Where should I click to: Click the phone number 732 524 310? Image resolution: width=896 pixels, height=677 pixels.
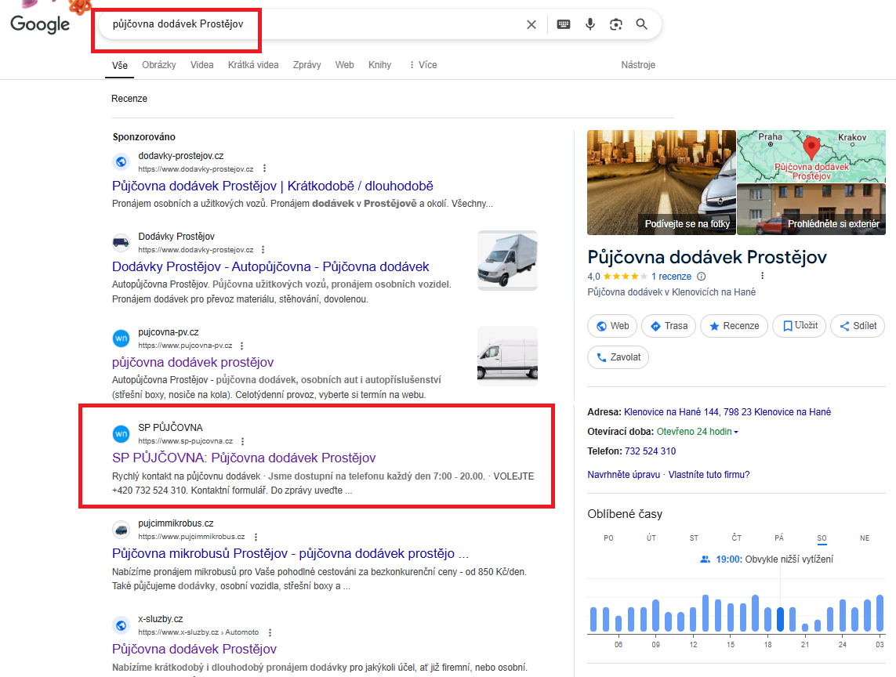651,451
